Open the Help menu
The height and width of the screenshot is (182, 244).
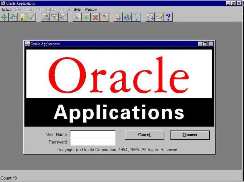click(x=77, y=9)
